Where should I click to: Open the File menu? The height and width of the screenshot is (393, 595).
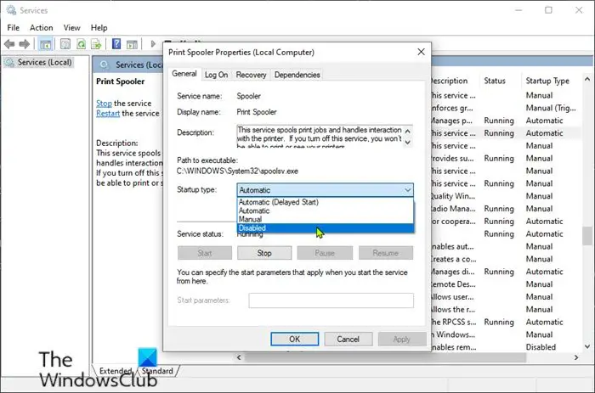pyautogui.click(x=14, y=28)
